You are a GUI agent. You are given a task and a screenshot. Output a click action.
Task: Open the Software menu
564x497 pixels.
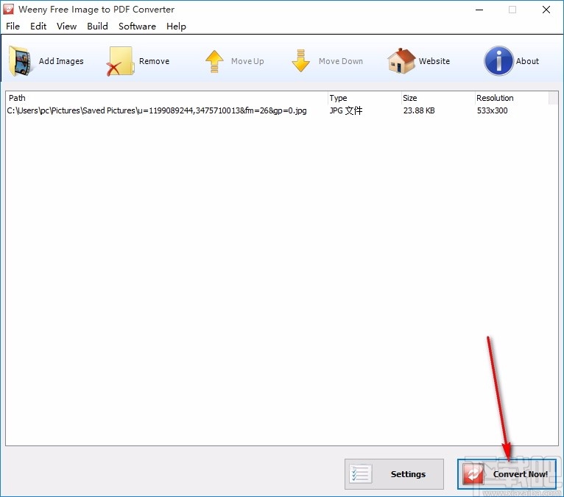(137, 27)
